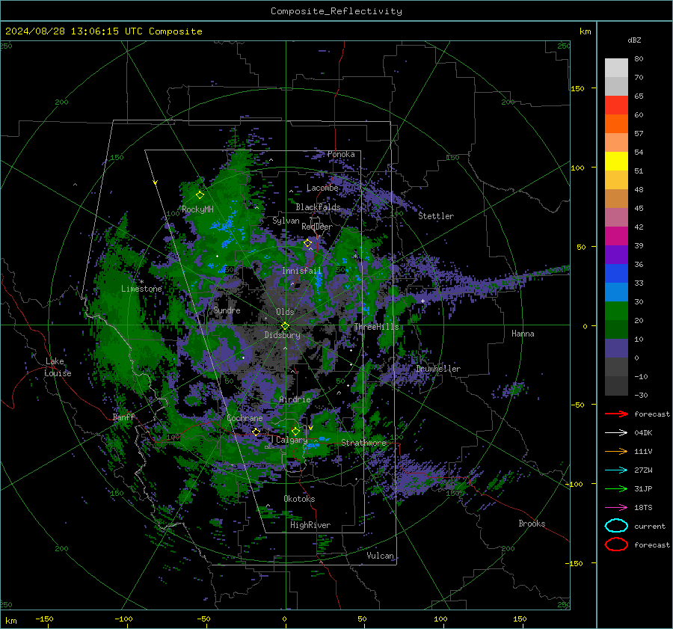Click the cyan 27ZW arrow icon

(616, 470)
